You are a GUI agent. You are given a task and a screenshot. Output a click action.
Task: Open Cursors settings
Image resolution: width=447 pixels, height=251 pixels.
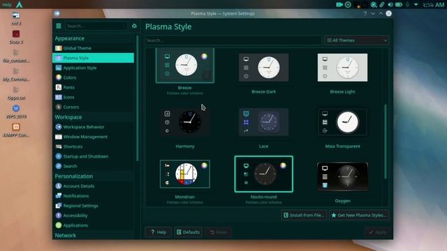point(93,107)
